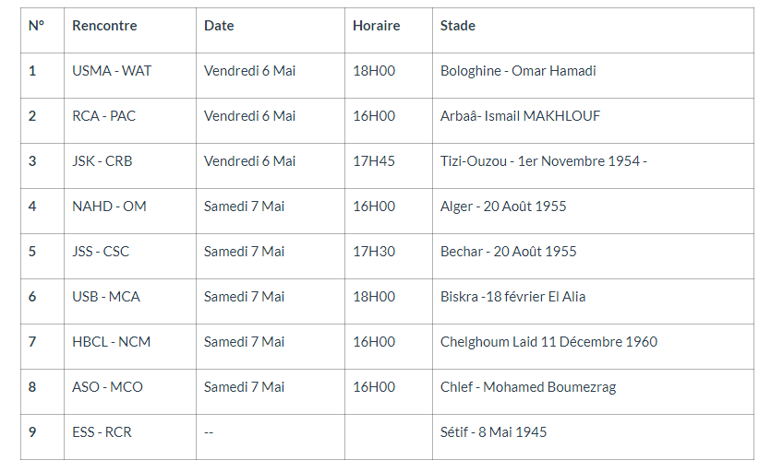Select the USB - MCA match cell
This screenshot has width=771, height=472.
(106, 297)
